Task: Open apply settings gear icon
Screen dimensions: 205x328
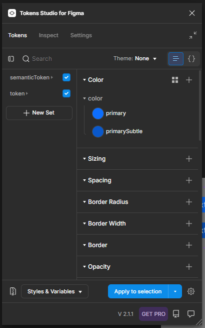Action: coord(191,291)
